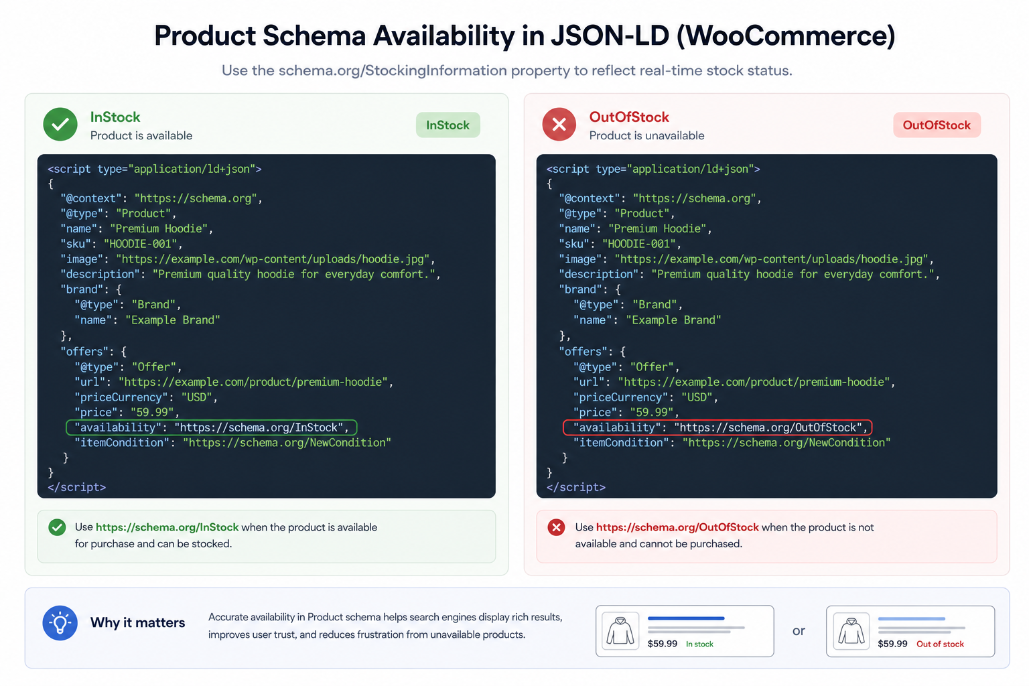Click the itemCondition line in the OutOfStock code
The image size is (1029, 686).
[x=732, y=443]
